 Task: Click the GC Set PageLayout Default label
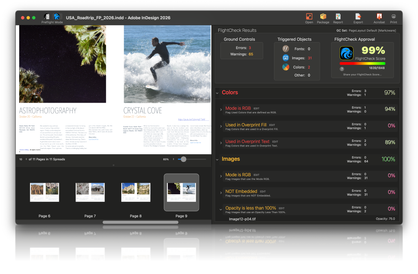pos(366,30)
